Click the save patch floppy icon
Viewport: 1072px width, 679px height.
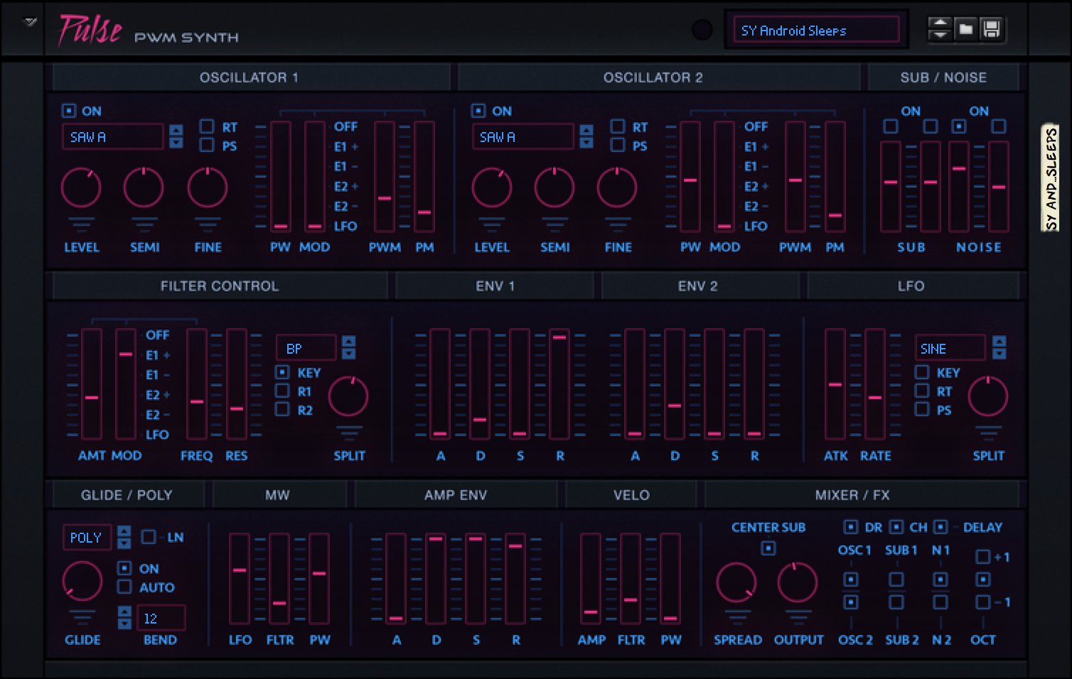point(991,29)
